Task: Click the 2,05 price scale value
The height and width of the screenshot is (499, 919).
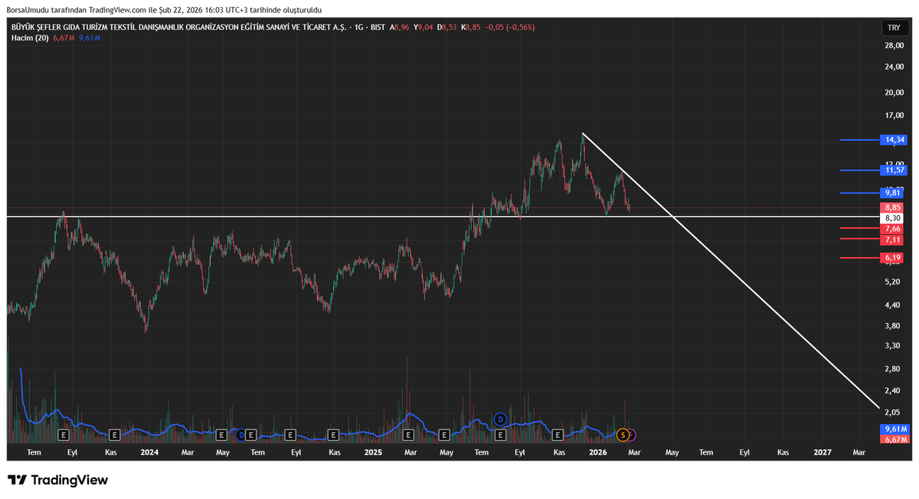Action: tap(892, 413)
